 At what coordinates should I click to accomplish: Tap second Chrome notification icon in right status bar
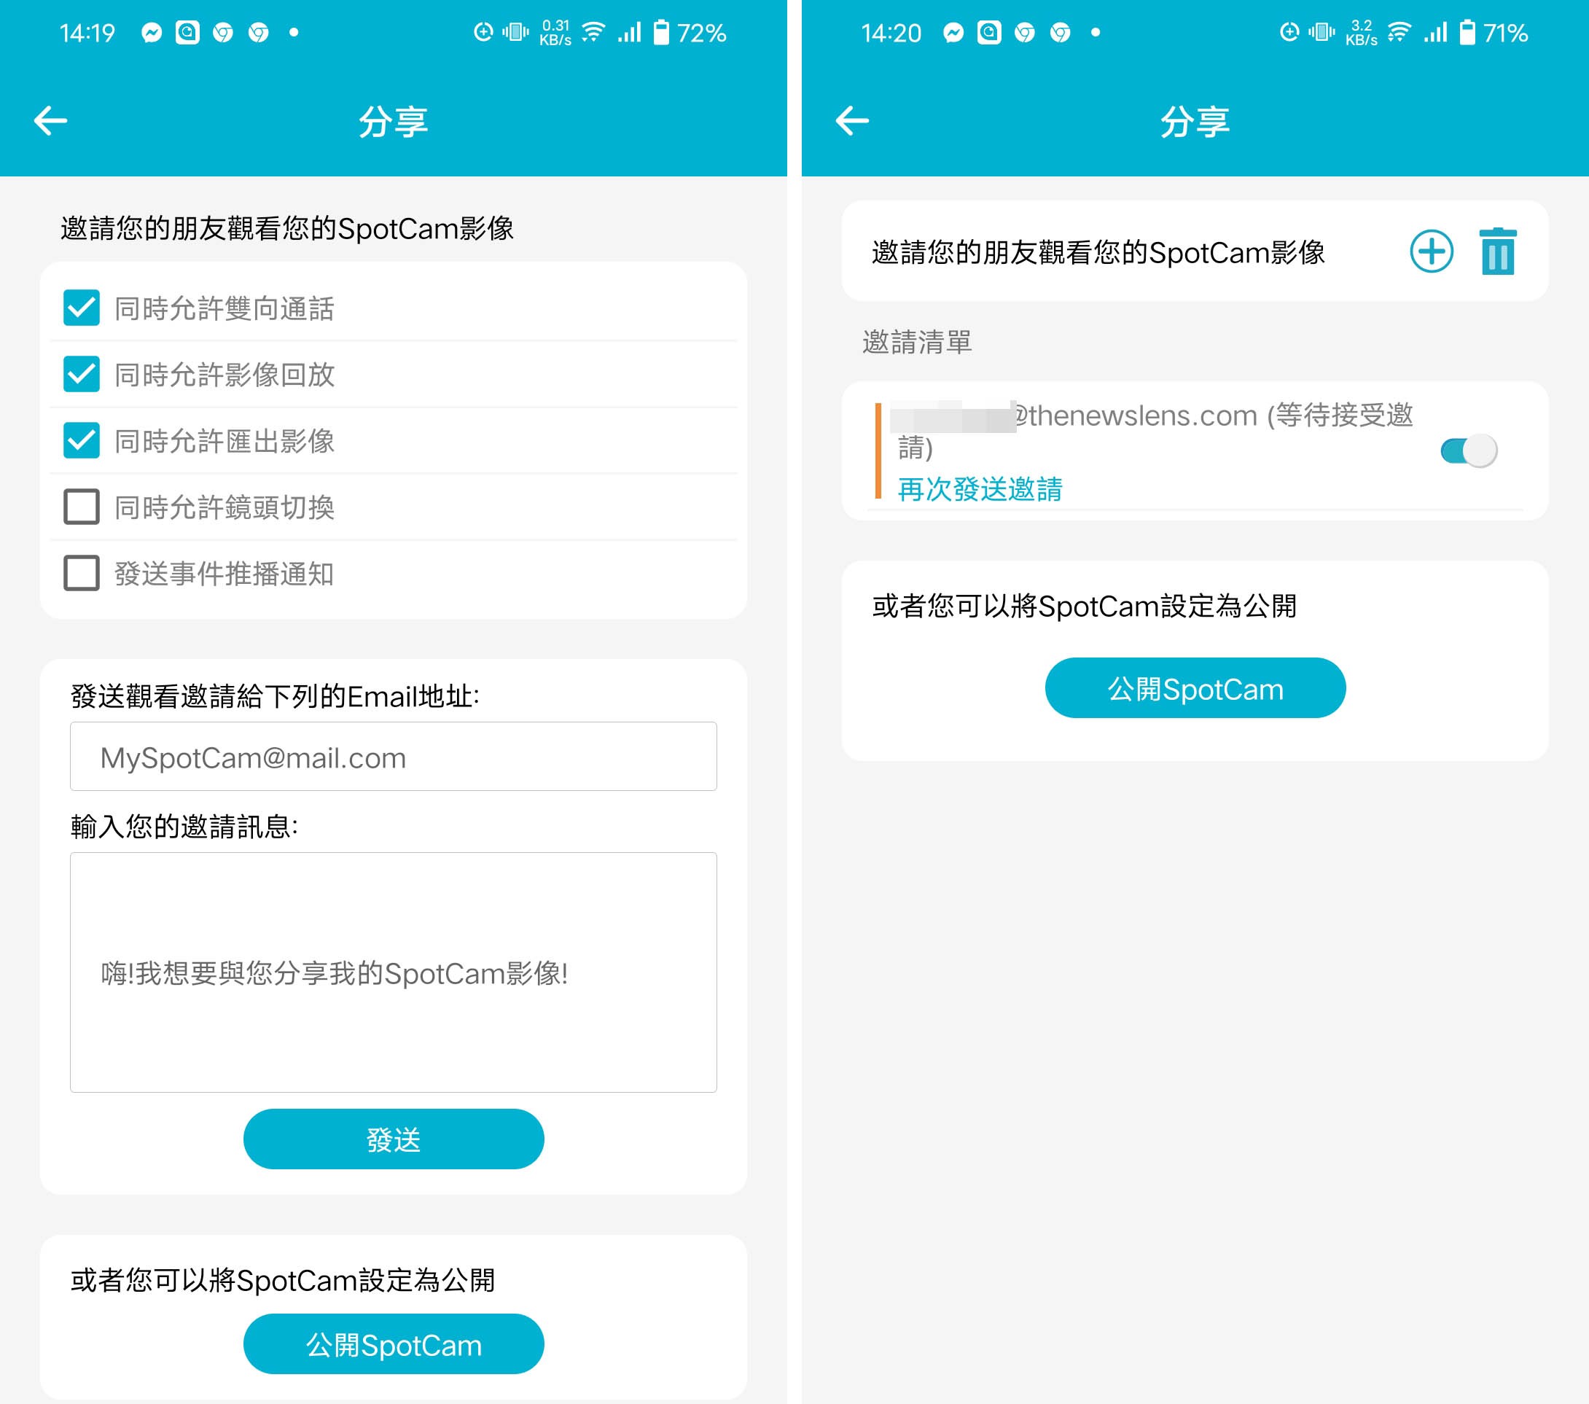[1061, 33]
